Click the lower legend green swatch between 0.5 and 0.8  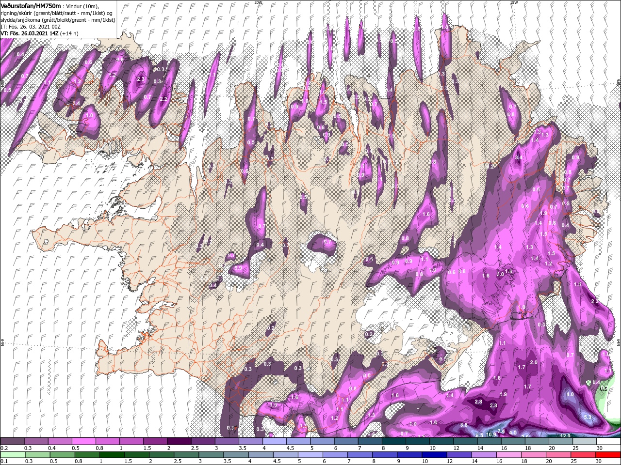coord(62,454)
